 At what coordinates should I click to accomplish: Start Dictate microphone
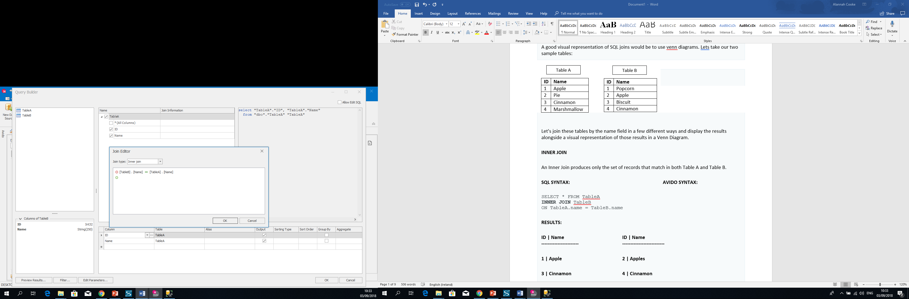point(892,24)
